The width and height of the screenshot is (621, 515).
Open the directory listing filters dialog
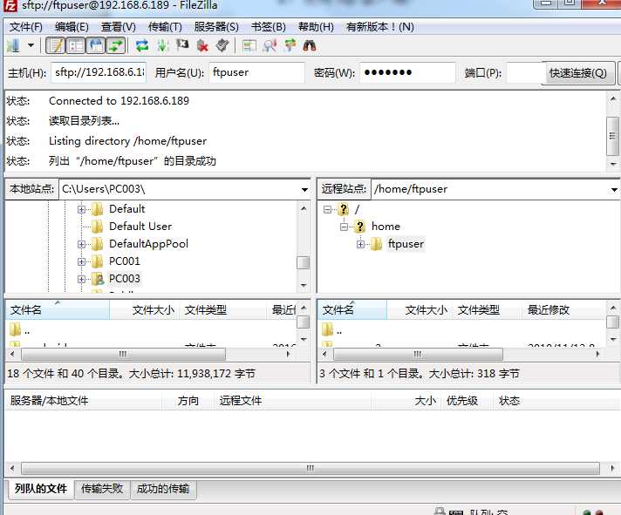coord(249,45)
